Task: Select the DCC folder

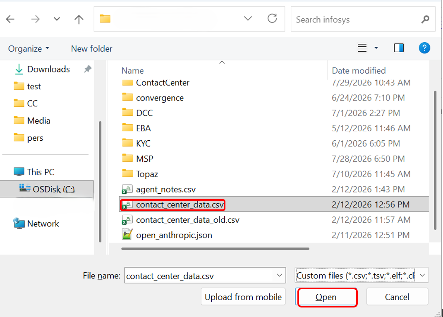Action: point(144,113)
